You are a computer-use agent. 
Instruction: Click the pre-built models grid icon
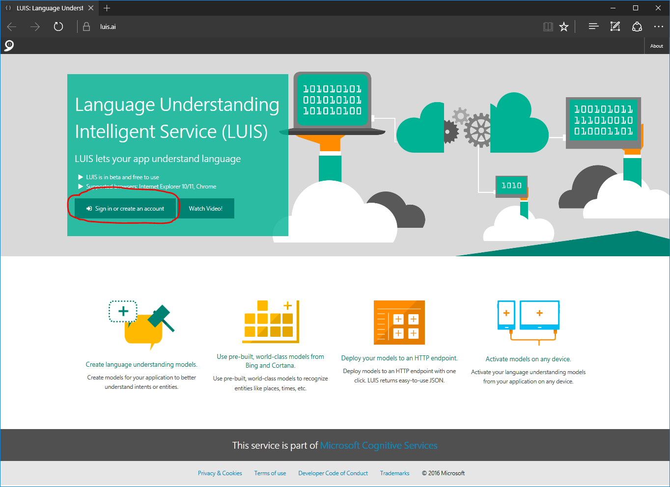pyautogui.click(x=271, y=322)
